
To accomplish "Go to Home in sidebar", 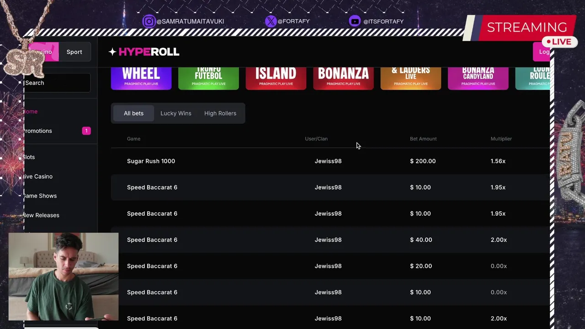I will click(x=31, y=111).
